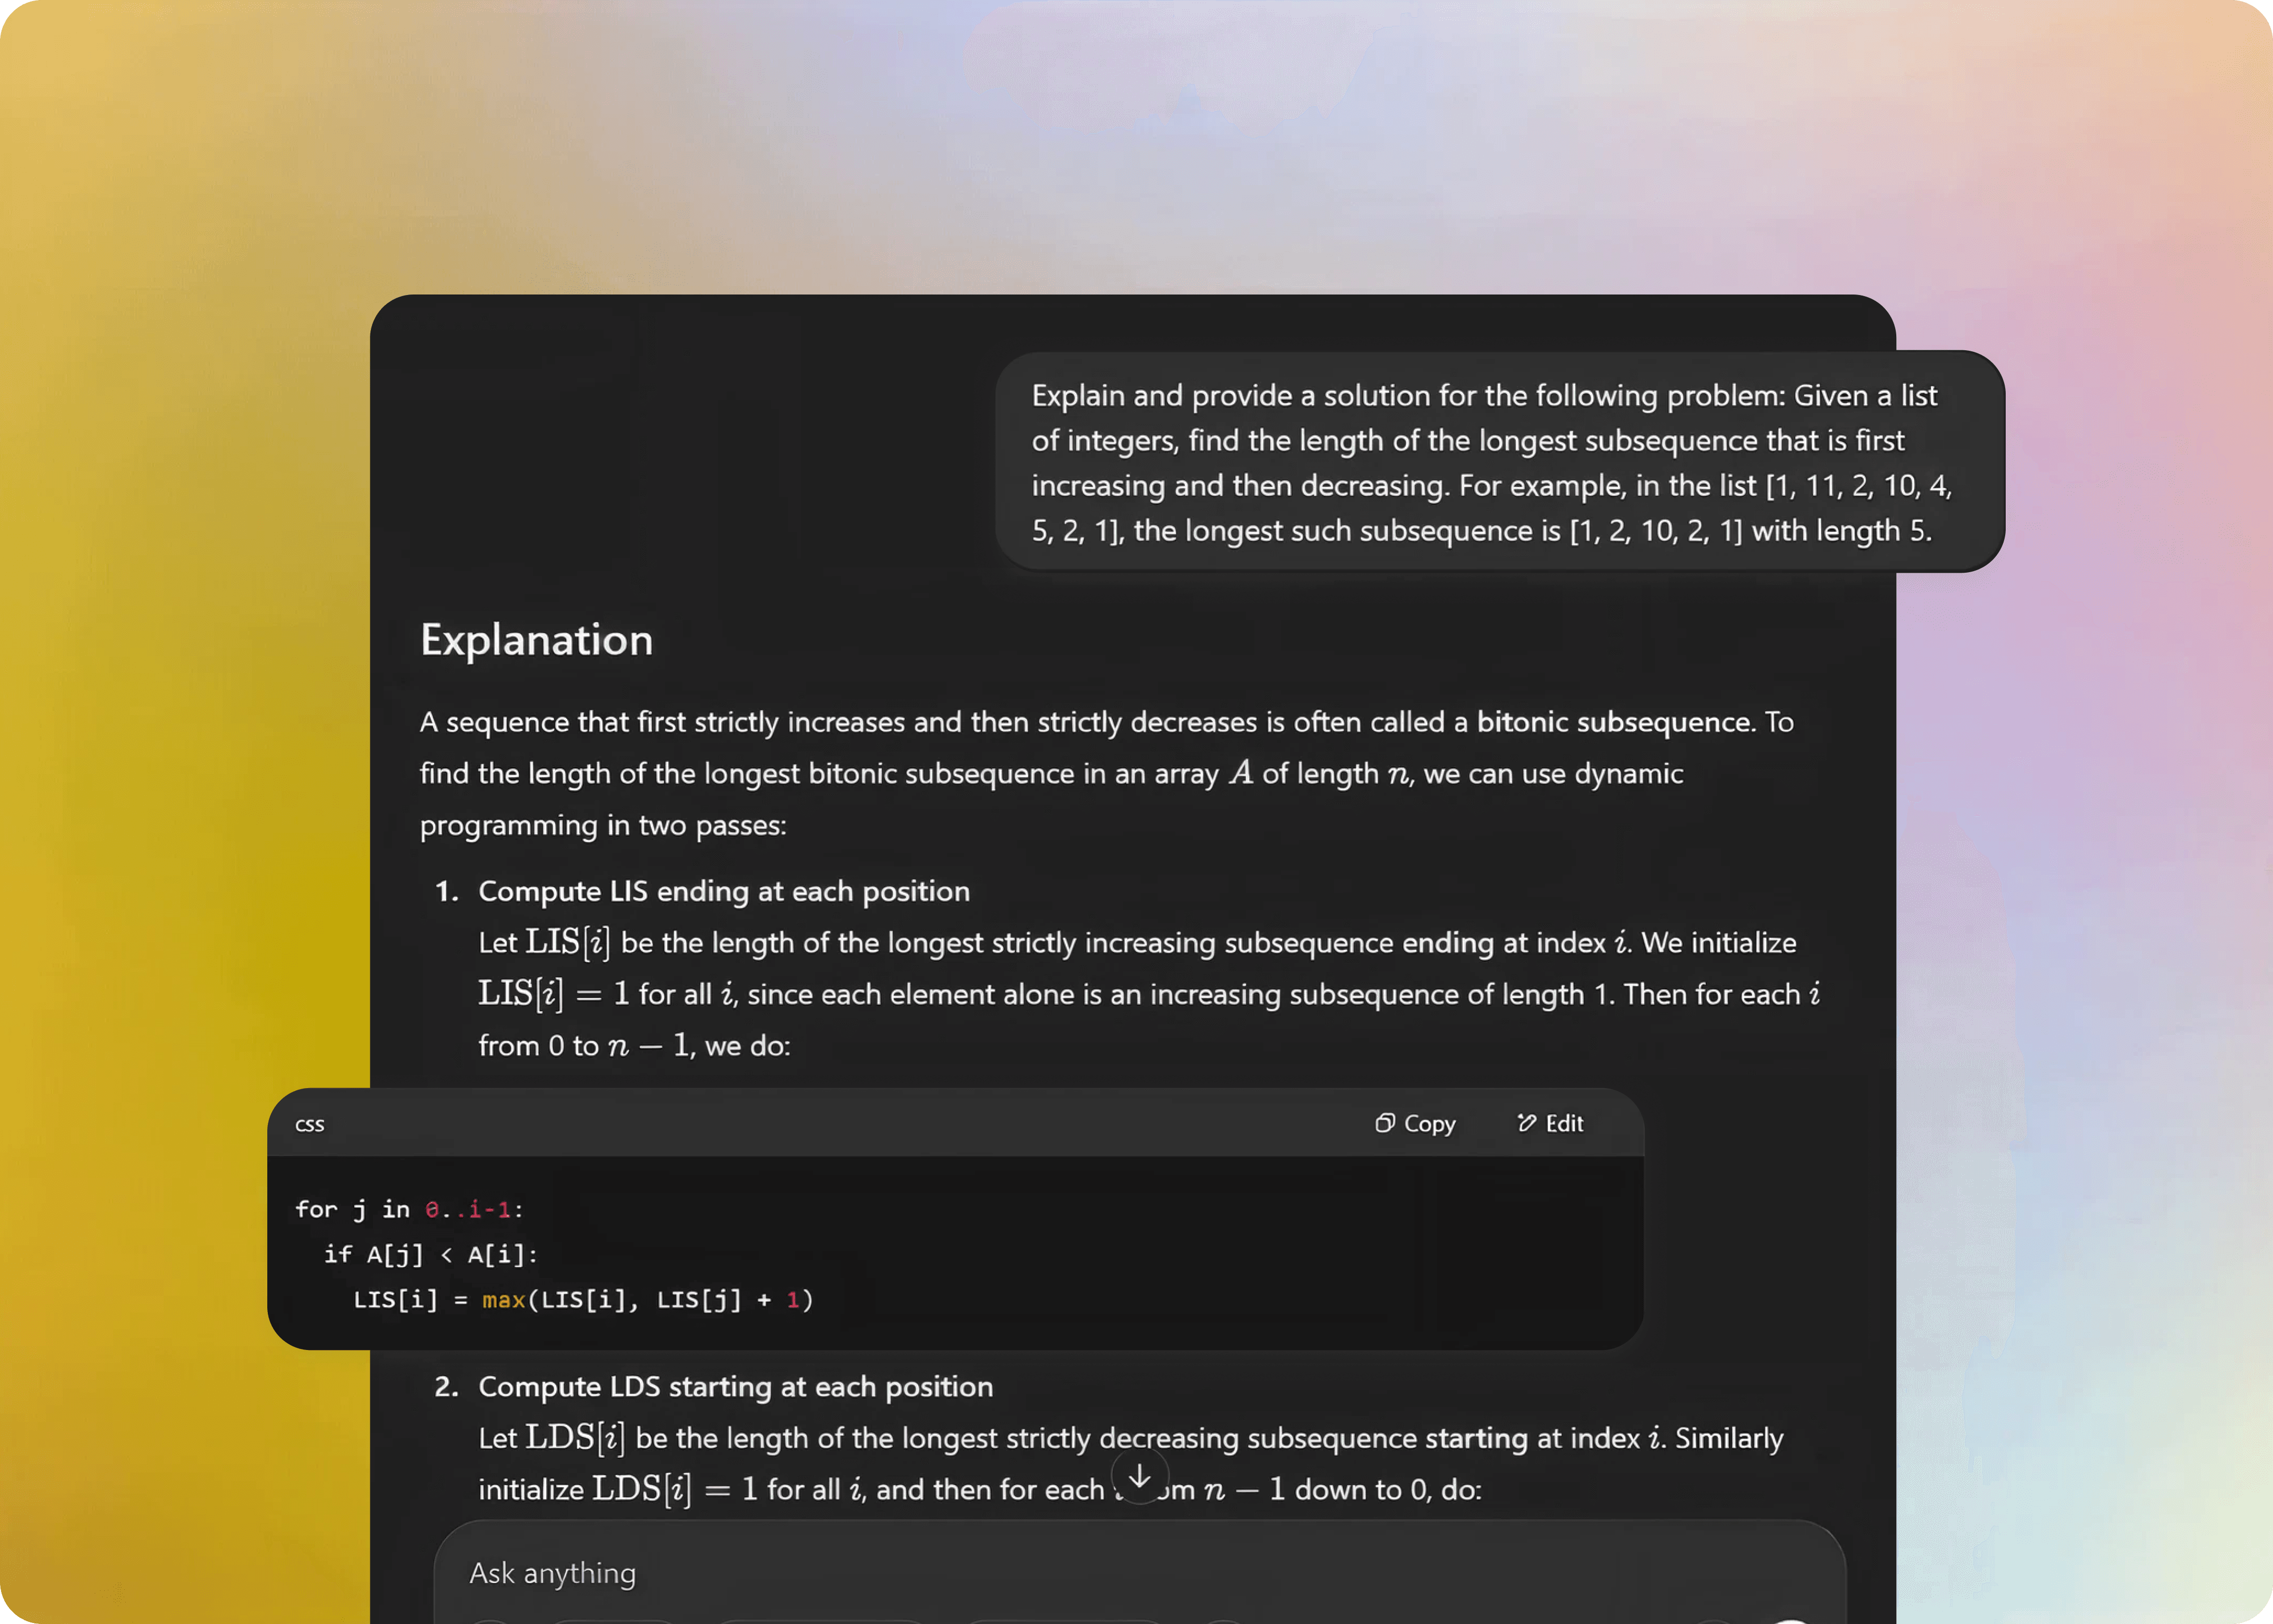Click the LIS[i] = max code line
This screenshot has width=2273, height=1624.
(x=582, y=1300)
